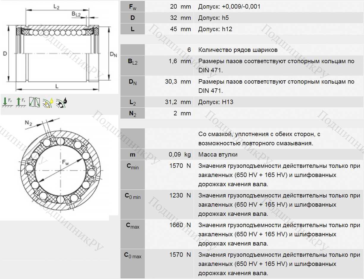This screenshot has height=279, width=364.
Task: Click the BL2 parameter label cell
Action: pos(133,62)
